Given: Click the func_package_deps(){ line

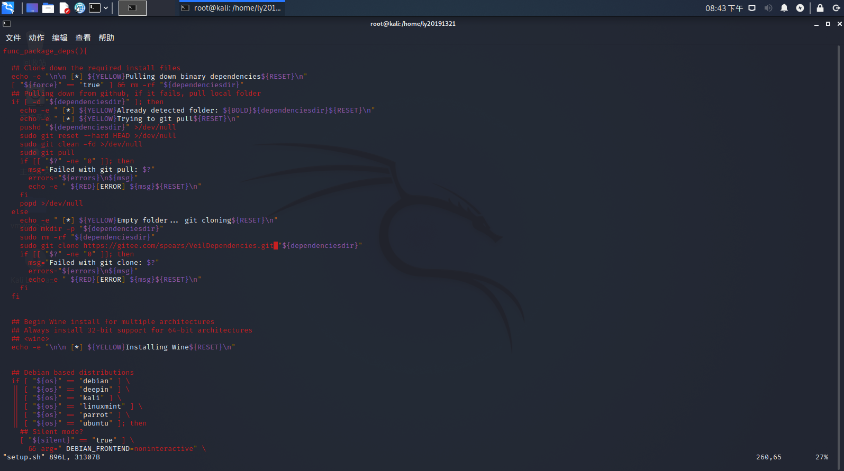Looking at the screenshot, I should coord(45,51).
